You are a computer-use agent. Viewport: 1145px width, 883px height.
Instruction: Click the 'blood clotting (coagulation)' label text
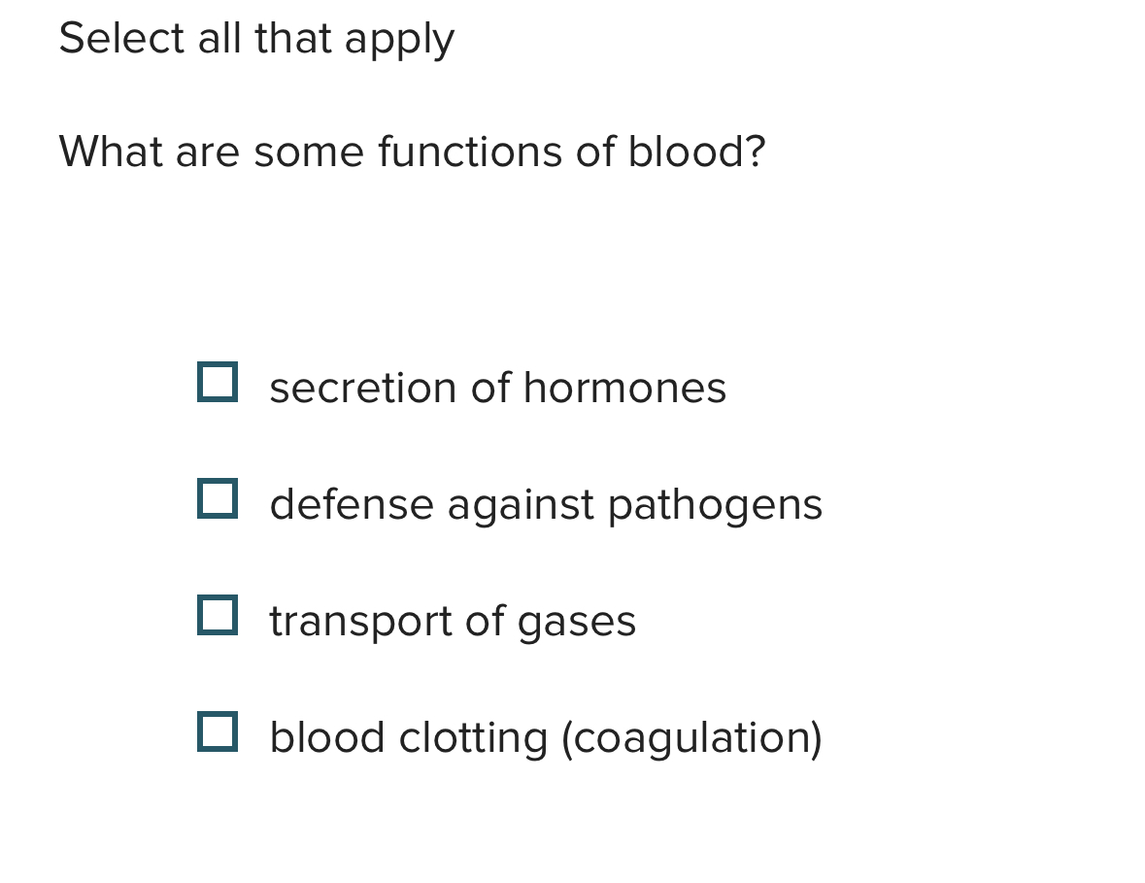point(545,737)
